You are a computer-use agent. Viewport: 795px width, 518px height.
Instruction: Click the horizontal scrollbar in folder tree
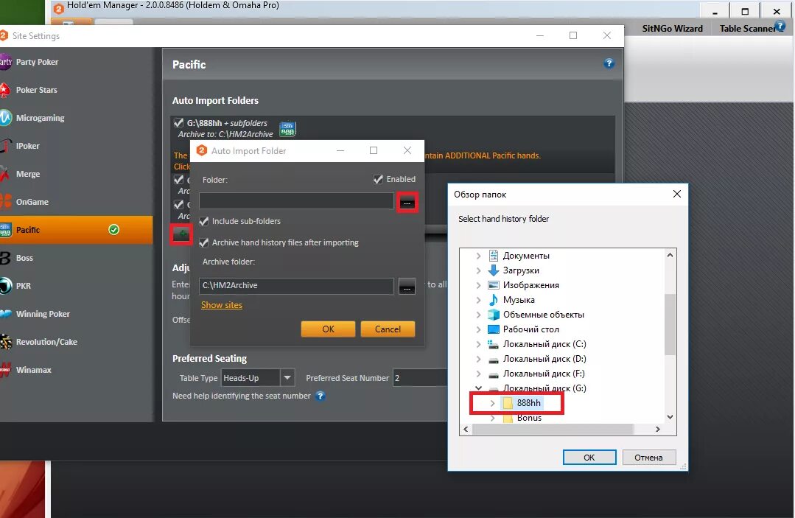[553, 430]
